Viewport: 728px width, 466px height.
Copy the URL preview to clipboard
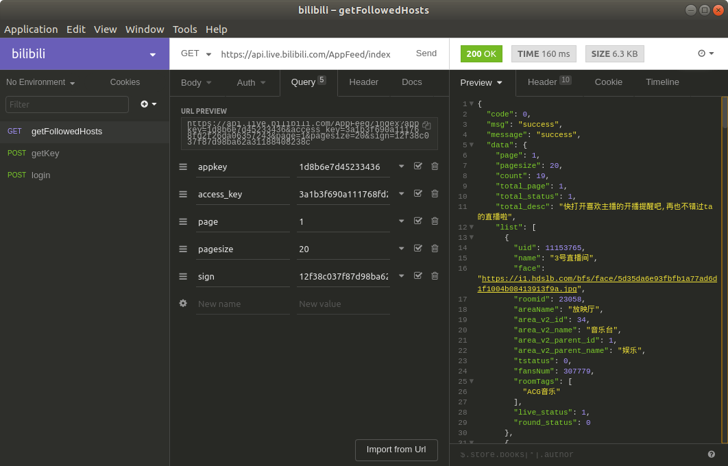[x=426, y=125]
